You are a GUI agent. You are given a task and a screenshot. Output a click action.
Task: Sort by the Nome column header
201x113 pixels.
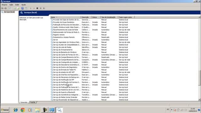pyautogui.click(x=66, y=17)
